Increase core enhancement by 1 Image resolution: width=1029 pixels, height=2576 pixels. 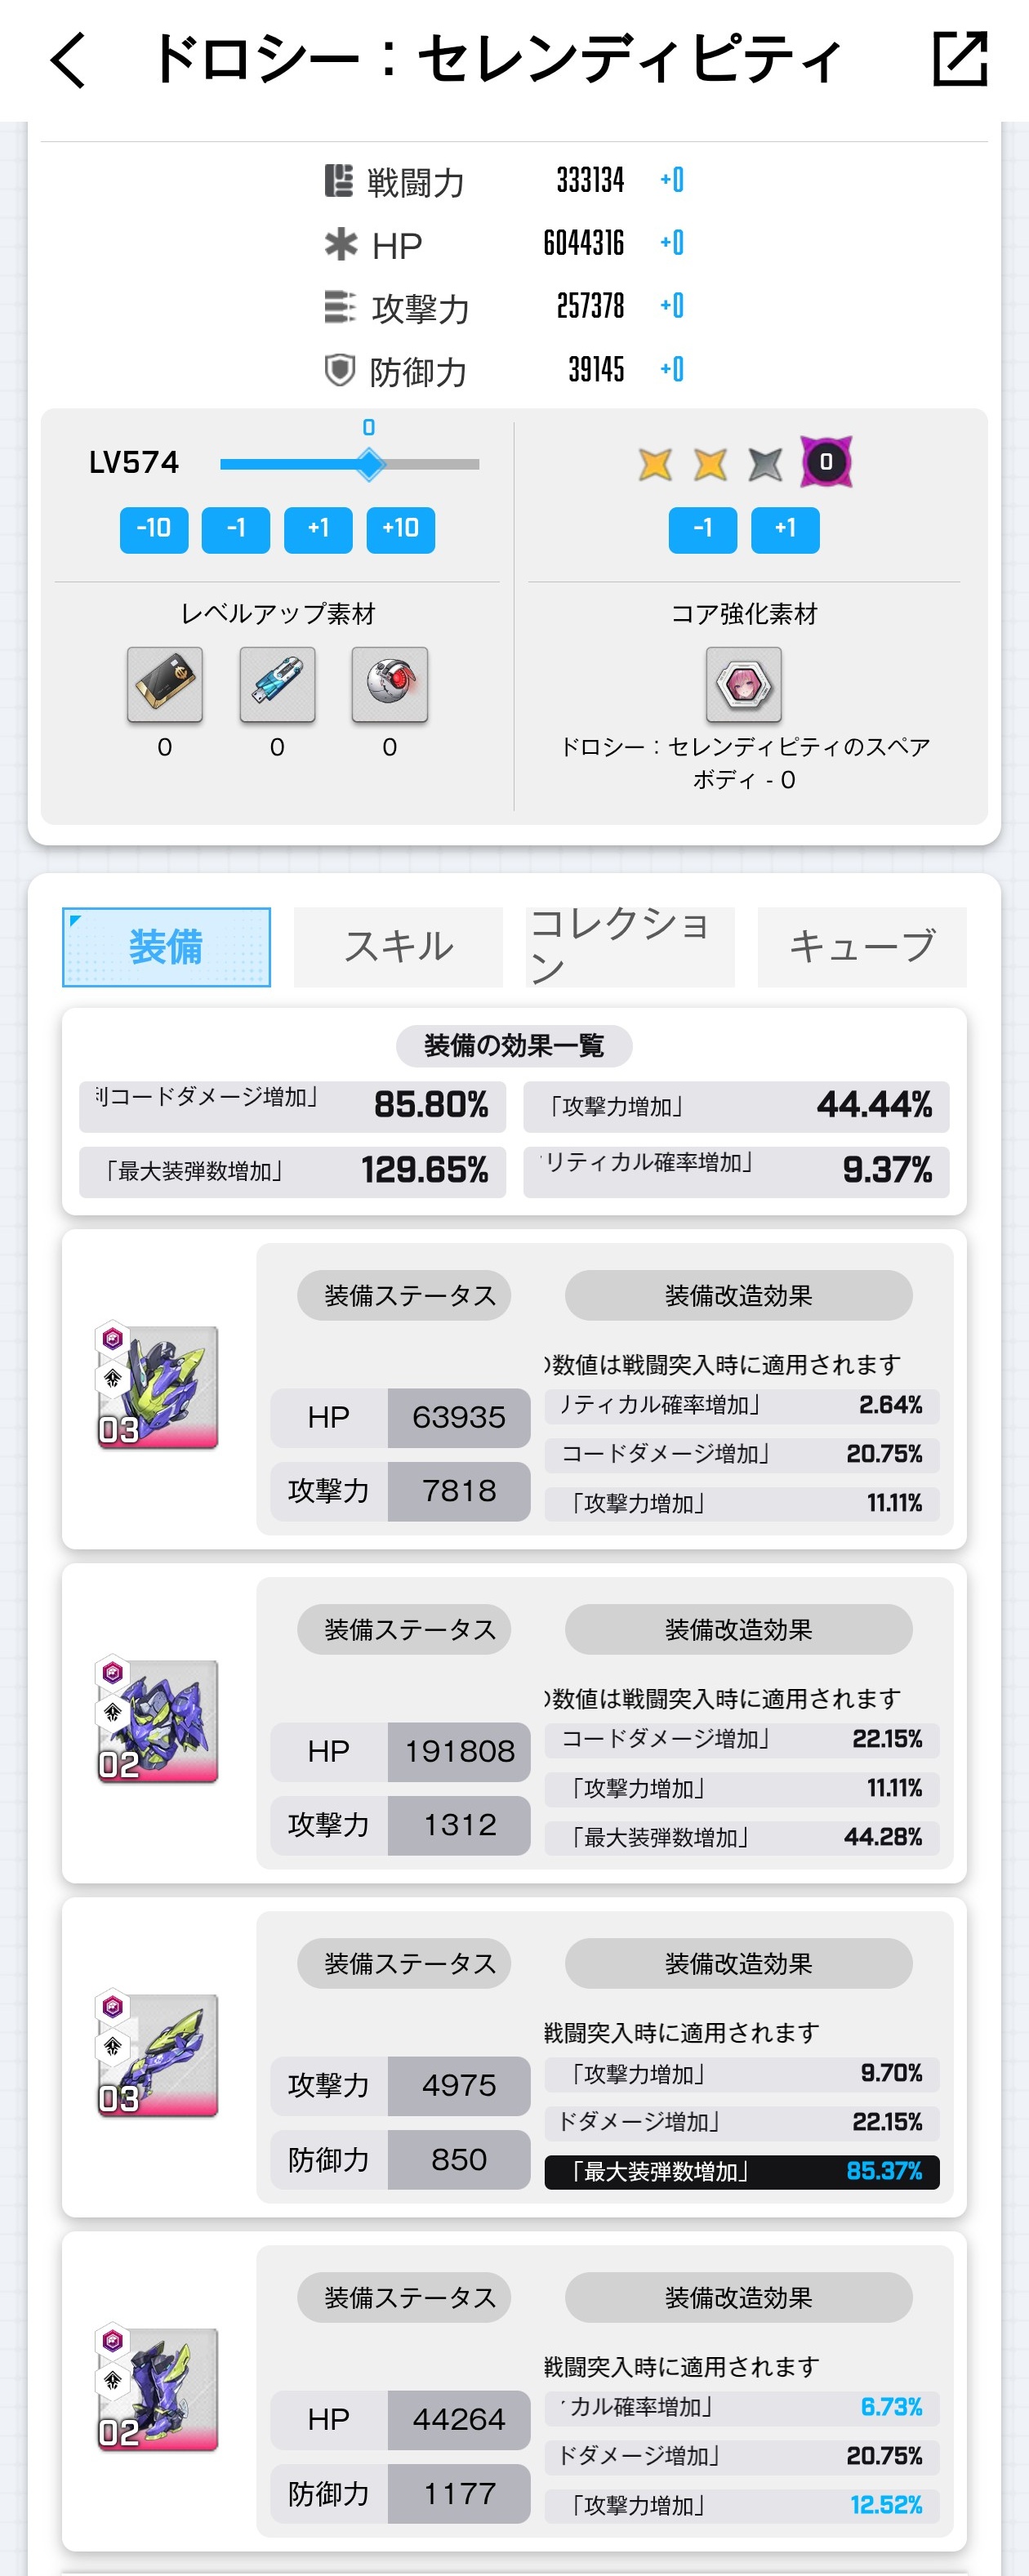(x=785, y=529)
